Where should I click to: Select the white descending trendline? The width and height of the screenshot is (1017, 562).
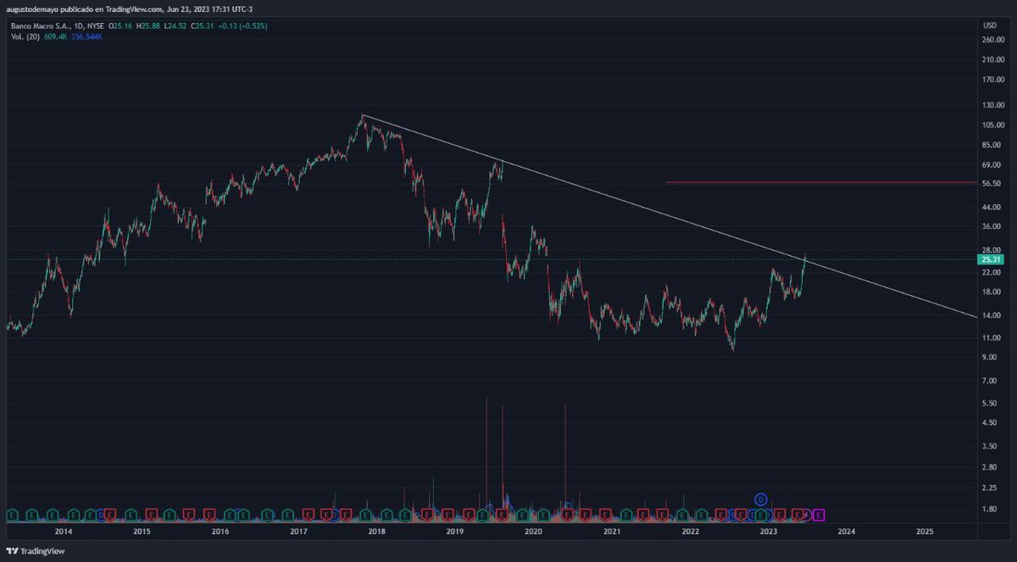tap(670, 218)
